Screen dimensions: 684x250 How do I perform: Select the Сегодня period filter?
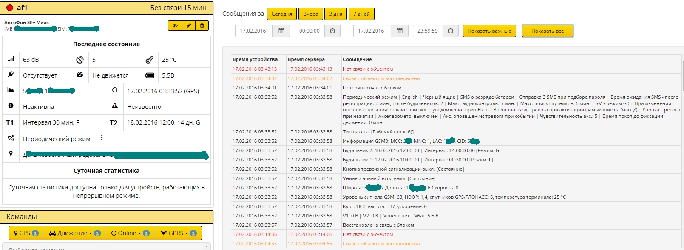282,14
